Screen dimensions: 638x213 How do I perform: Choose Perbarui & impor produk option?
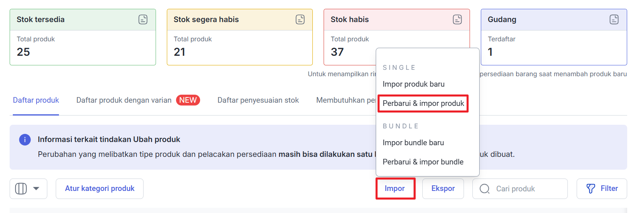pos(423,103)
